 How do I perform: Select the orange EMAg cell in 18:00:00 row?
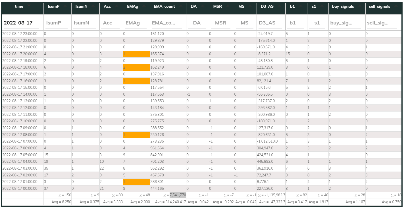pos(136,67)
